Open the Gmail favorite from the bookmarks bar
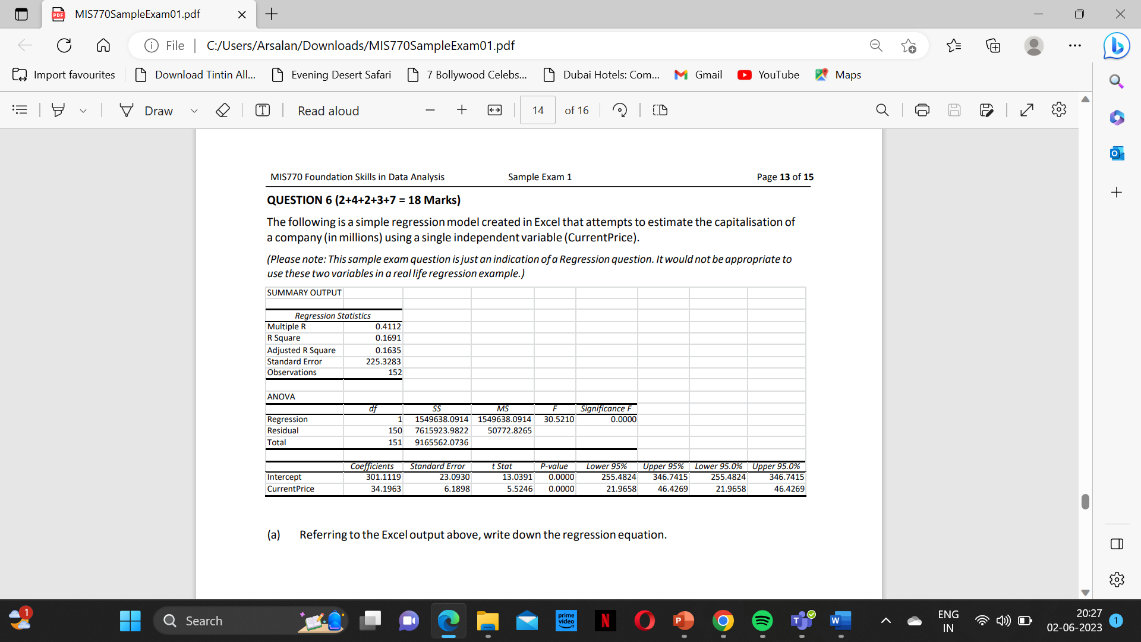The width and height of the screenshot is (1141, 642). [x=698, y=74]
